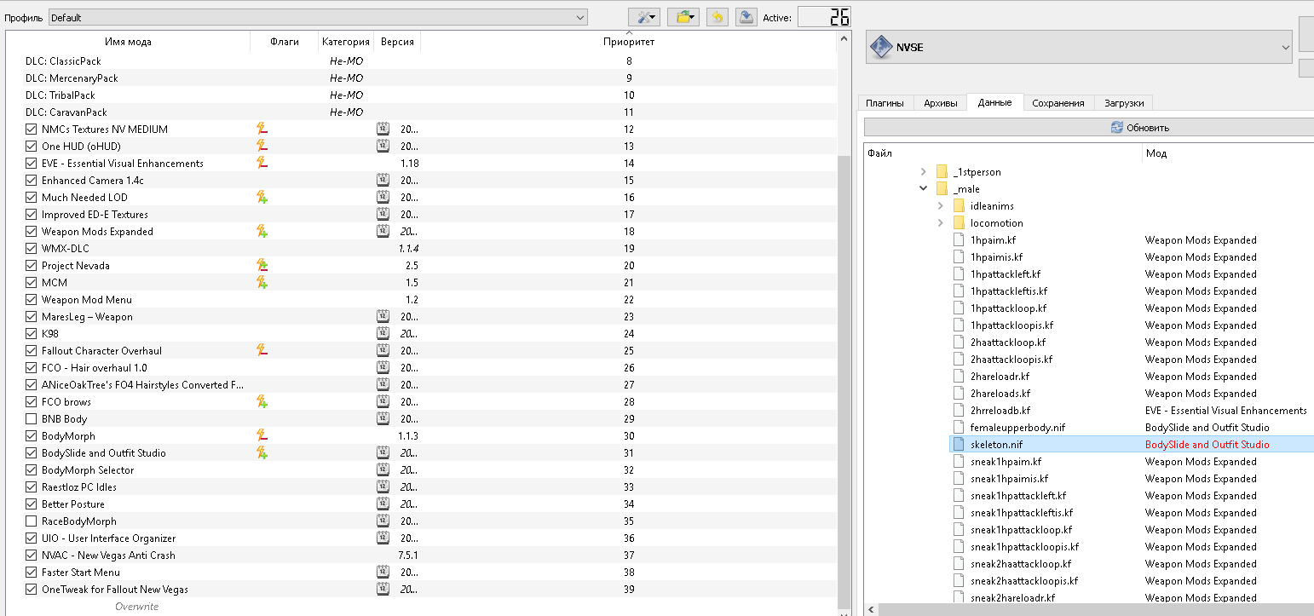Toggle the Weapon Mod Menu checkbox
This screenshot has width=1314, height=616.
point(32,300)
